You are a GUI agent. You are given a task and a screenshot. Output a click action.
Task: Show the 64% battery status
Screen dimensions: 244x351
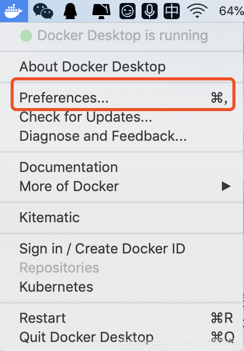(231, 11)
